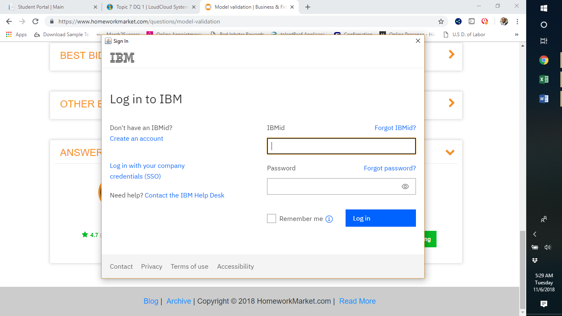Click the blue Log in button
Screen dimensions: 562x316
point(381,218)
